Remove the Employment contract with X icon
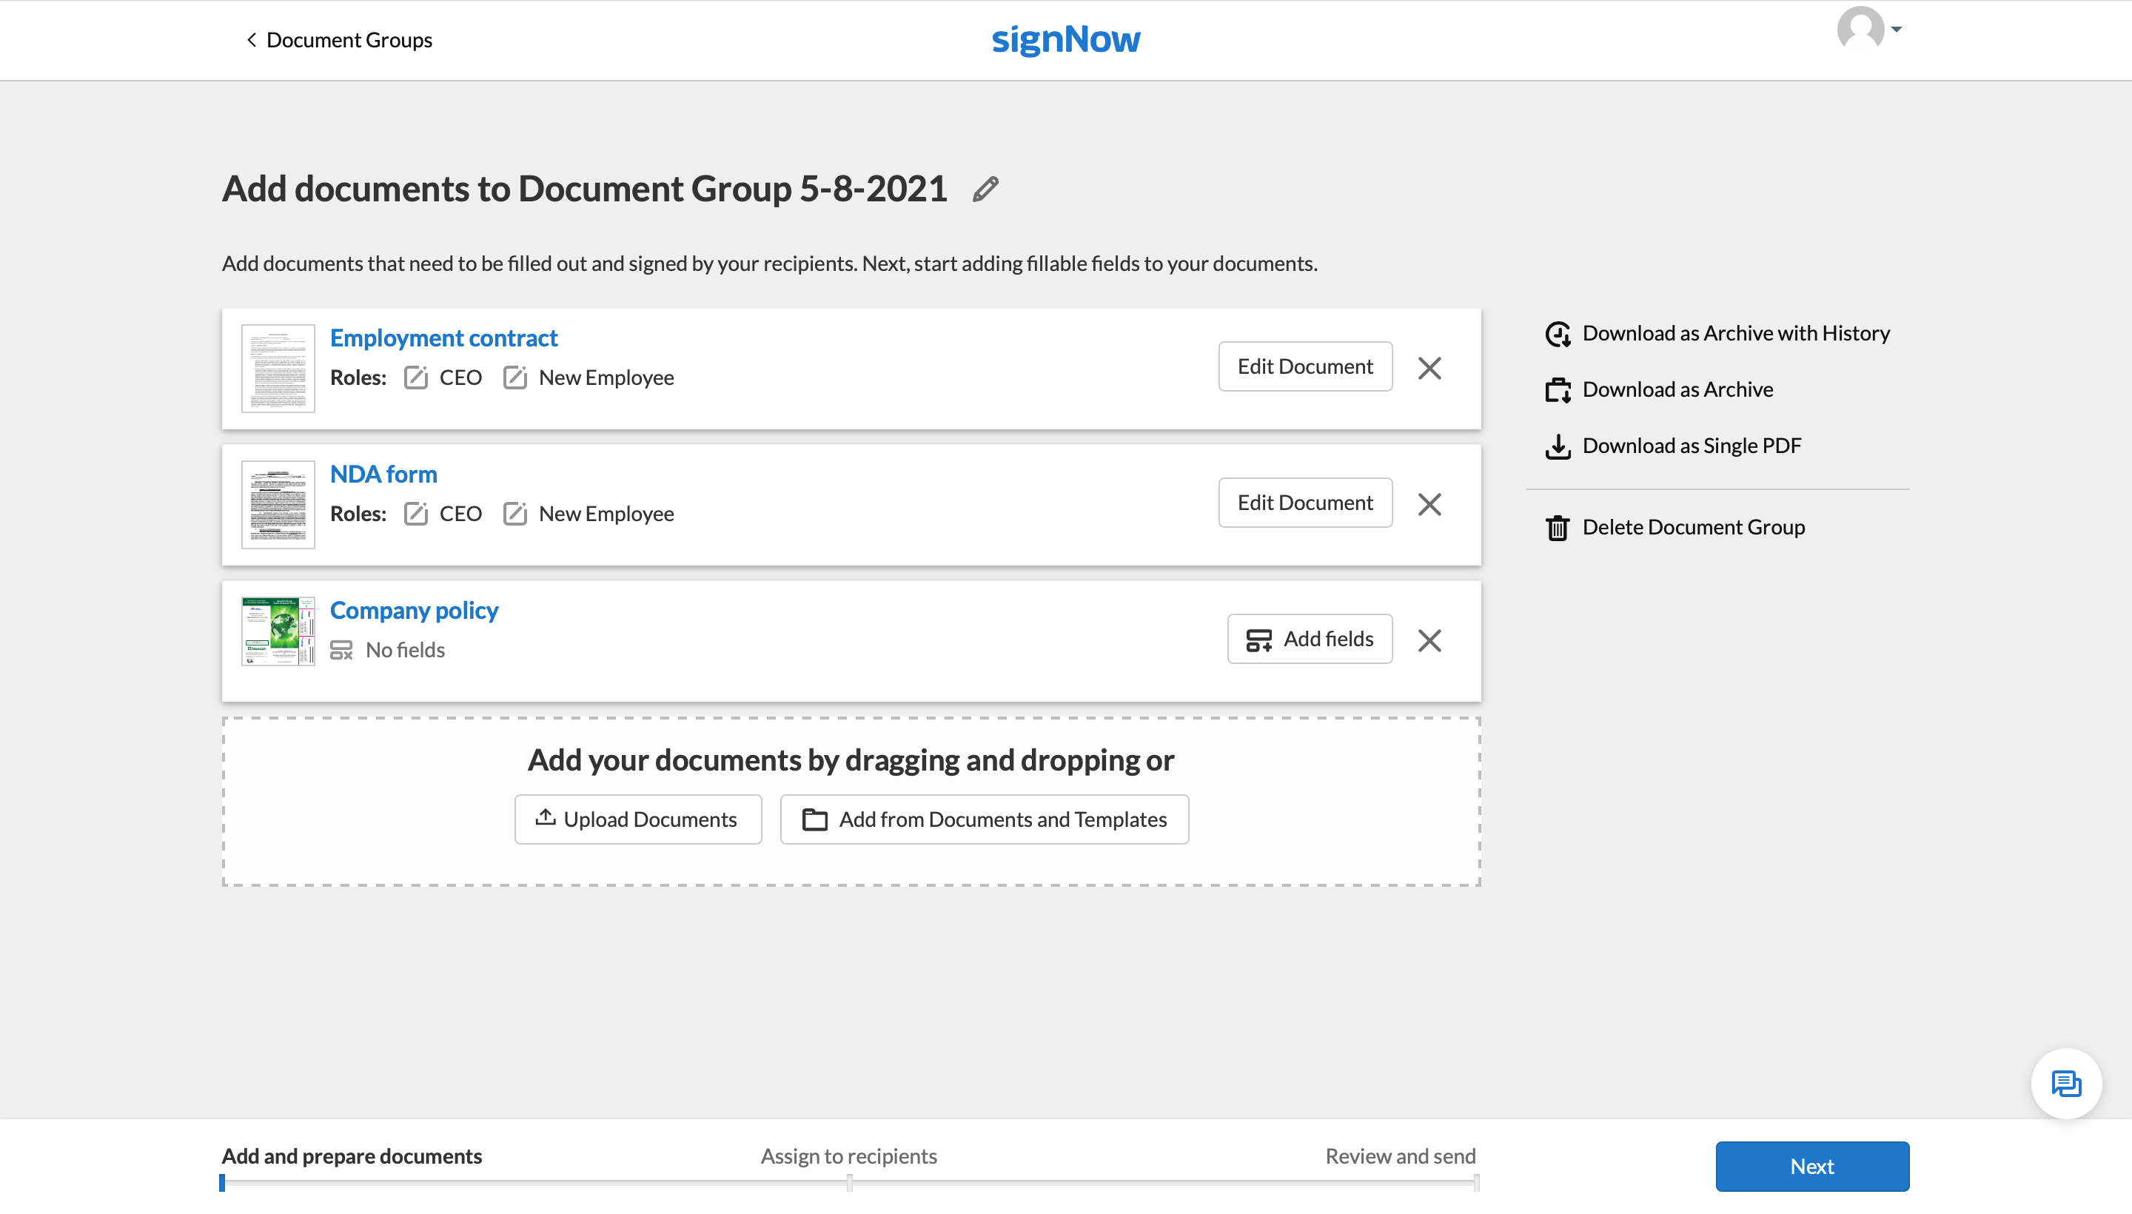The width and height of the screenshot is (2132, 1214). [x=1429, y=368]
